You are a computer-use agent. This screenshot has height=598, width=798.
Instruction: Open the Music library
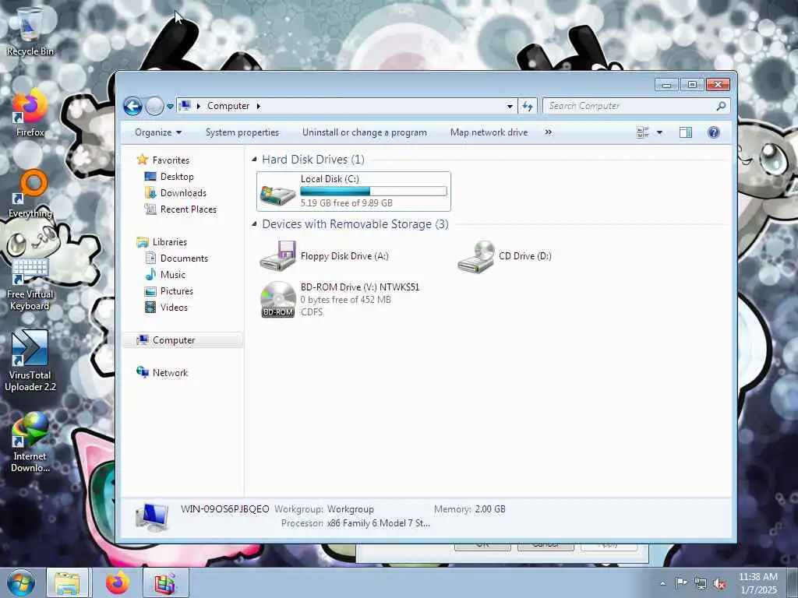point(165,275)
